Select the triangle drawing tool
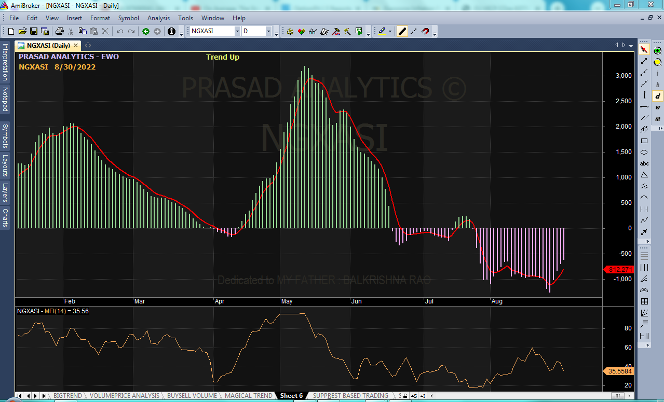This screenshot has height=402, width=664. coord(644,175)
